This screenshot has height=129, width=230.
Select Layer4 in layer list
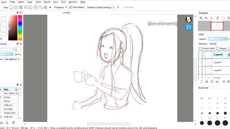coord(217,62)
